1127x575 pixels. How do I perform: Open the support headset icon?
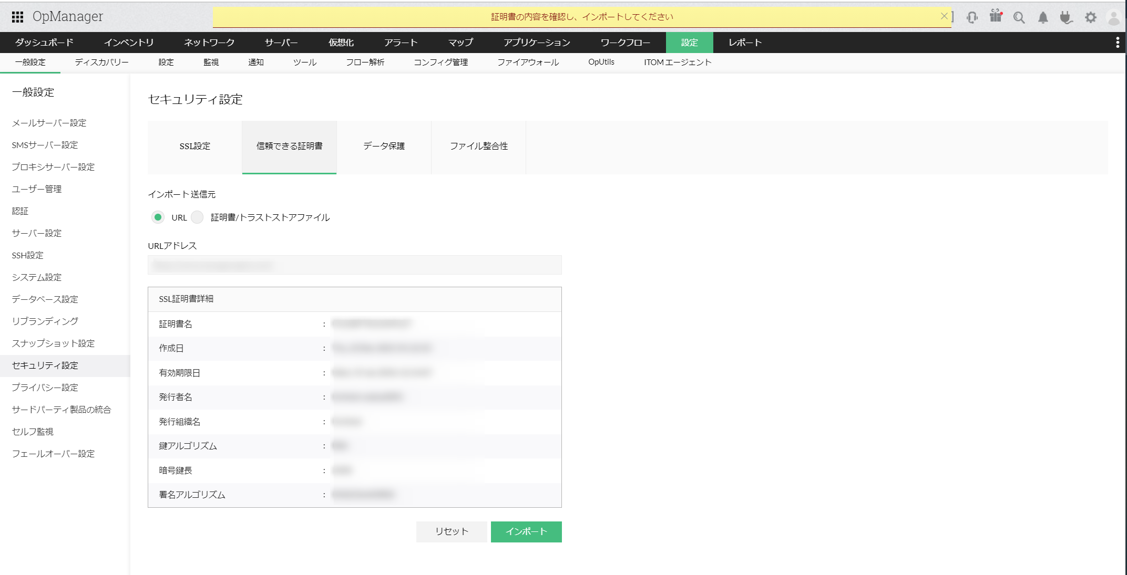972,16
